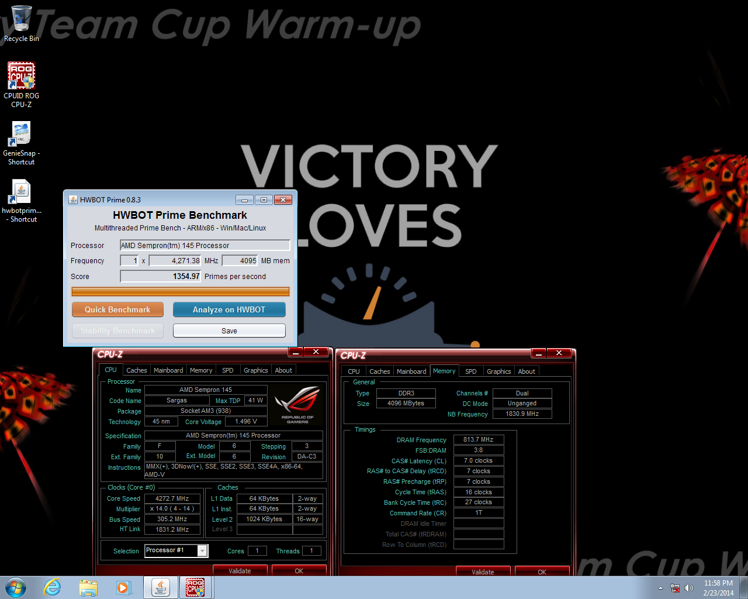This screenshot has width=748, height=599.
Task: Click the DRAM Frequency 813.7 MHz value
Action: click(x=479, y=439)
